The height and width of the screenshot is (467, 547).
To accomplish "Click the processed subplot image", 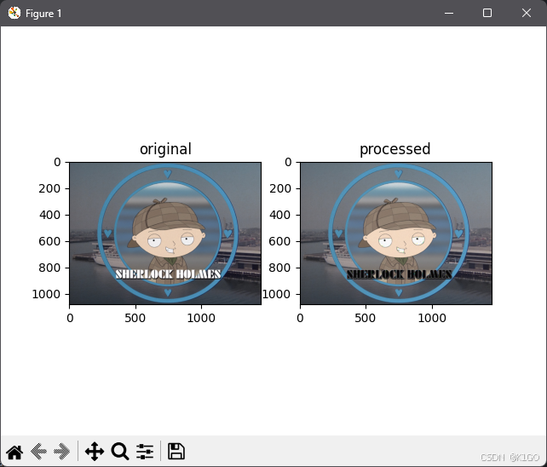I will [396, 233].
